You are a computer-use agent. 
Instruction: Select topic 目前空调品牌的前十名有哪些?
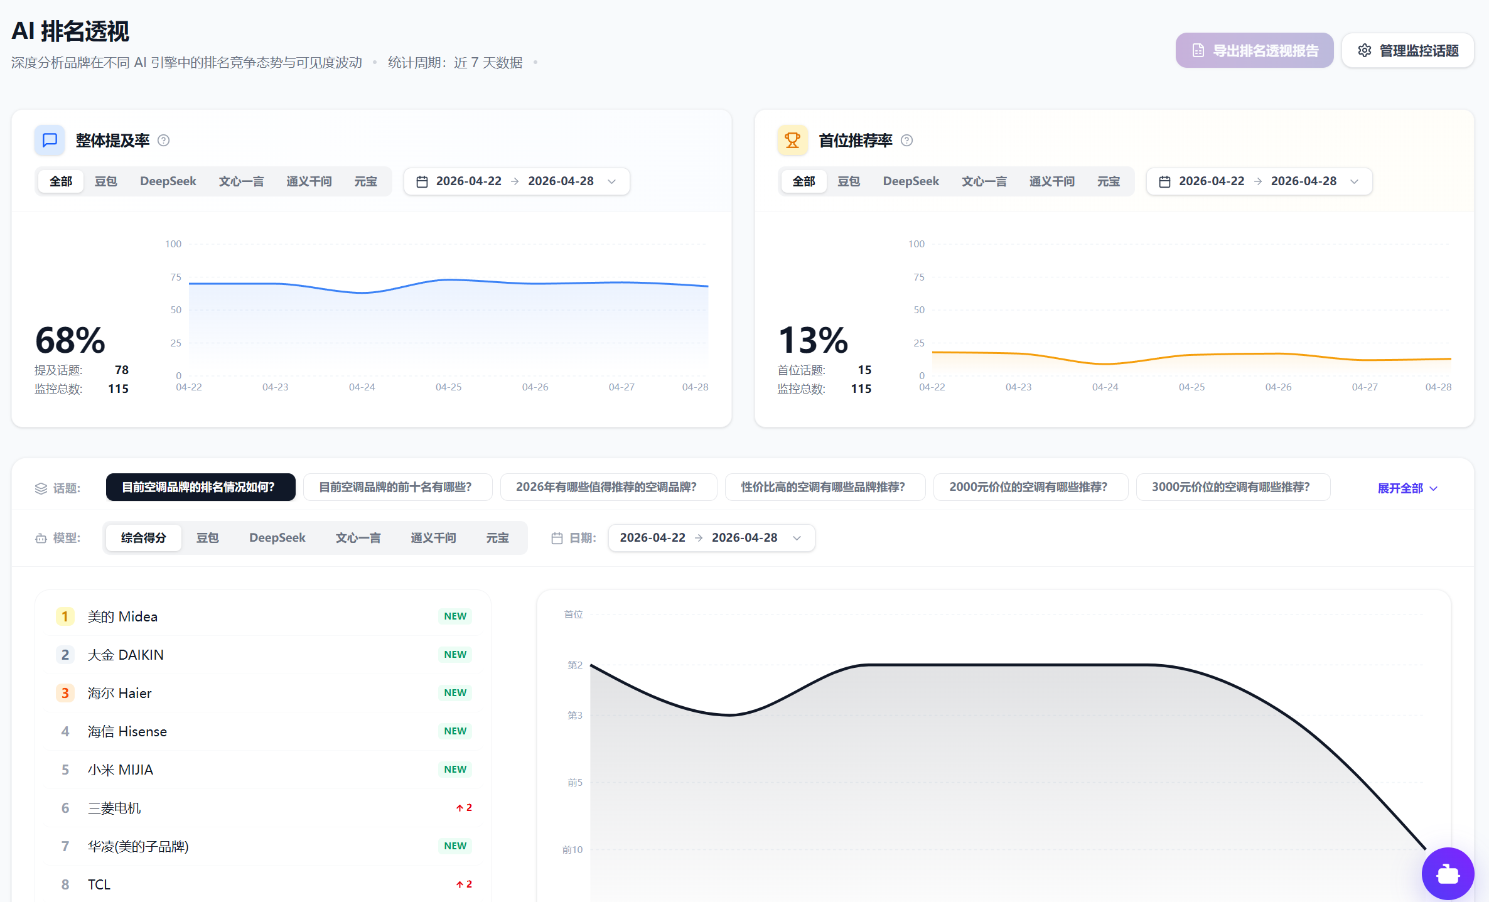click(397, 487)
